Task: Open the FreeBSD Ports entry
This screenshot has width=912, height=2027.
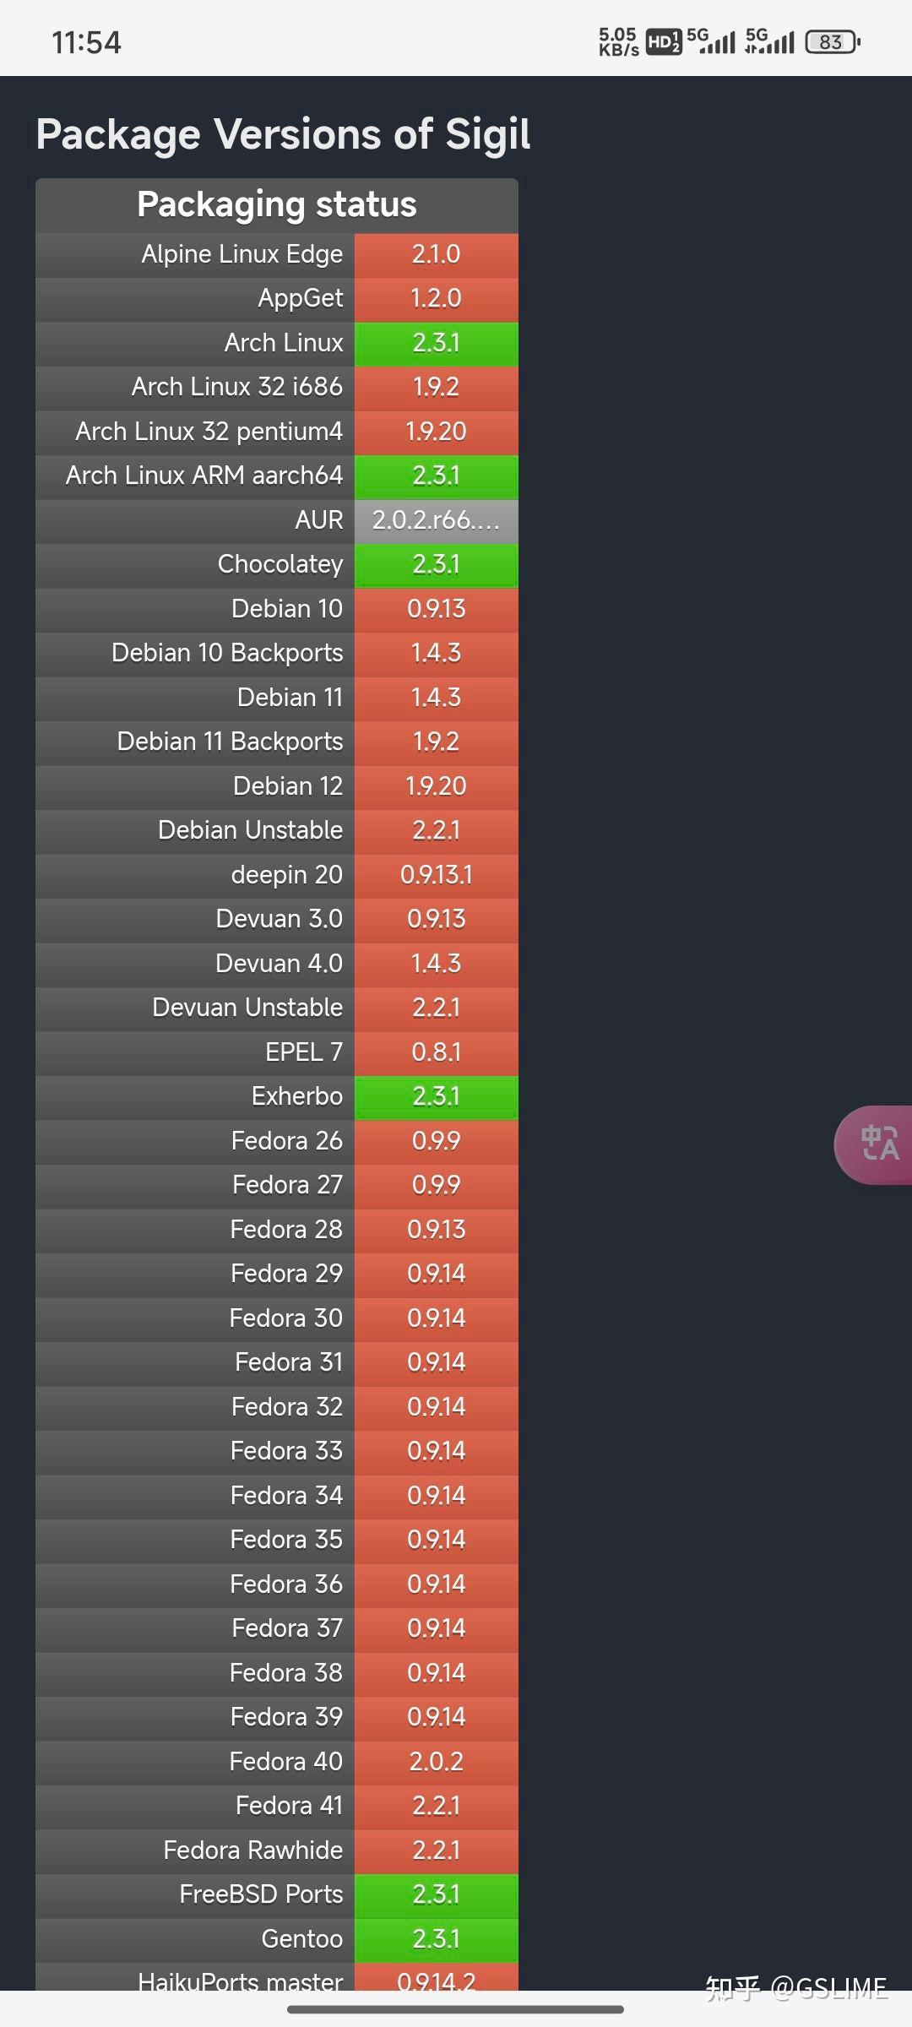Action: pyautogui.click(x=277, y=1894)
